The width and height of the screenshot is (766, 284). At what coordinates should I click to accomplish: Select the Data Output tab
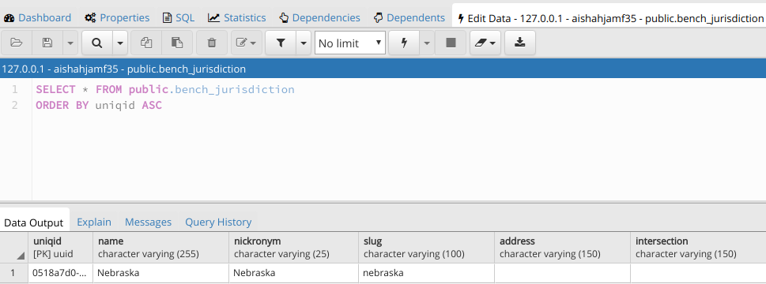coord(34,222)
